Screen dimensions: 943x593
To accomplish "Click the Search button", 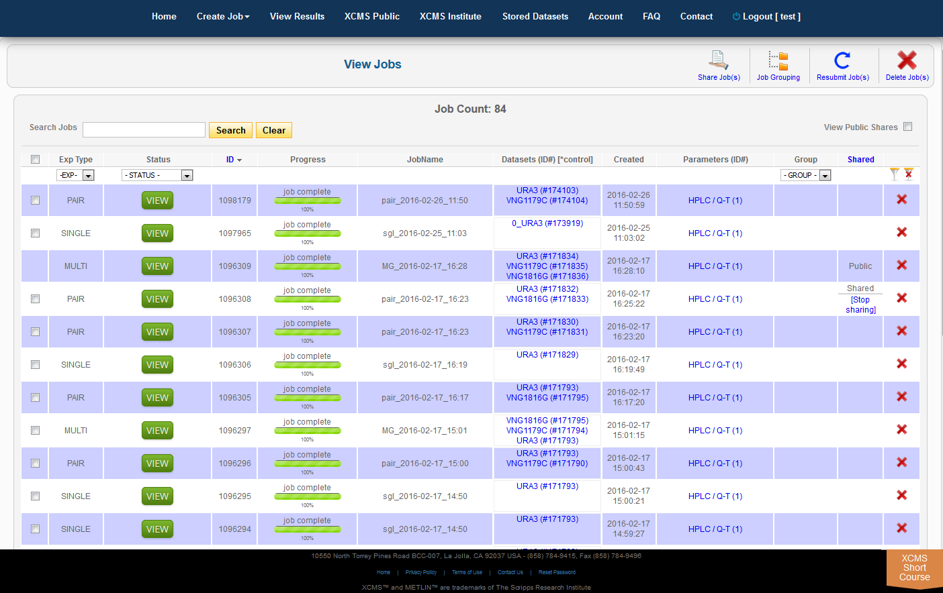I will [231, 130].
